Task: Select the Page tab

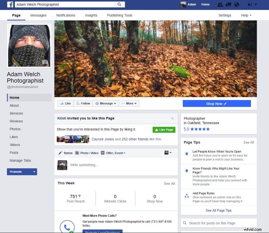Action: (x=16, y=15)
